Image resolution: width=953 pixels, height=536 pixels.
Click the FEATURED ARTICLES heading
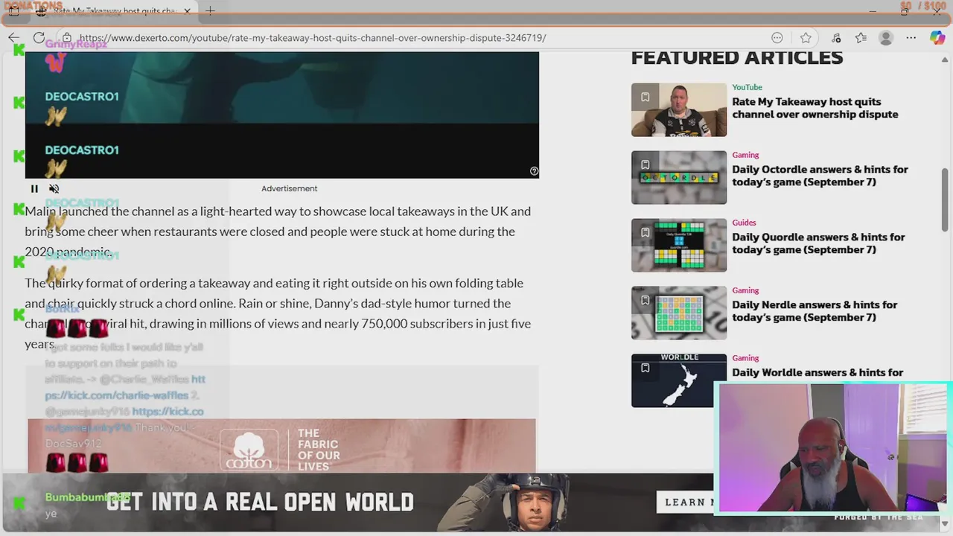click(737, 57)
